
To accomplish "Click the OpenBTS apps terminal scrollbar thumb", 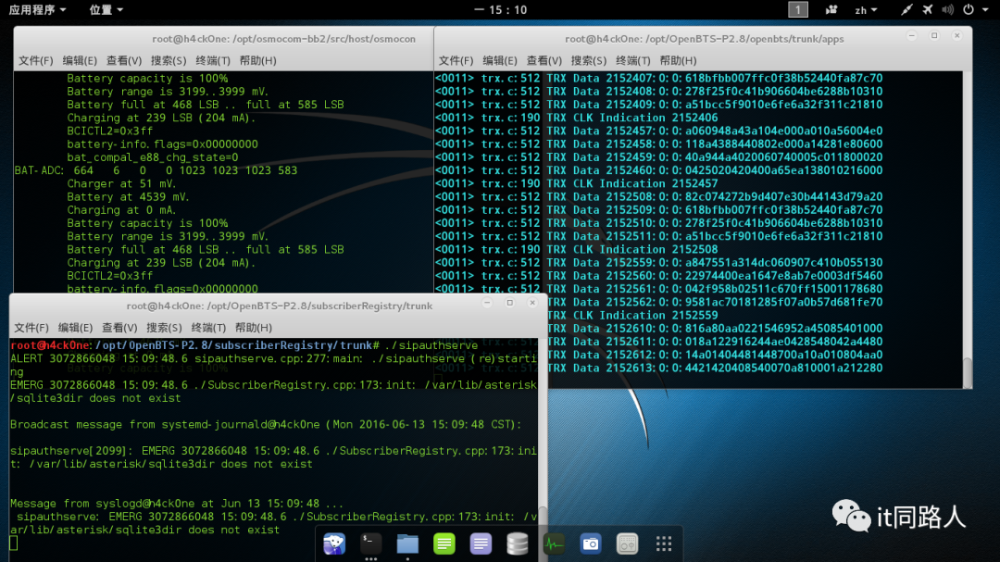I will click(968, 372).
